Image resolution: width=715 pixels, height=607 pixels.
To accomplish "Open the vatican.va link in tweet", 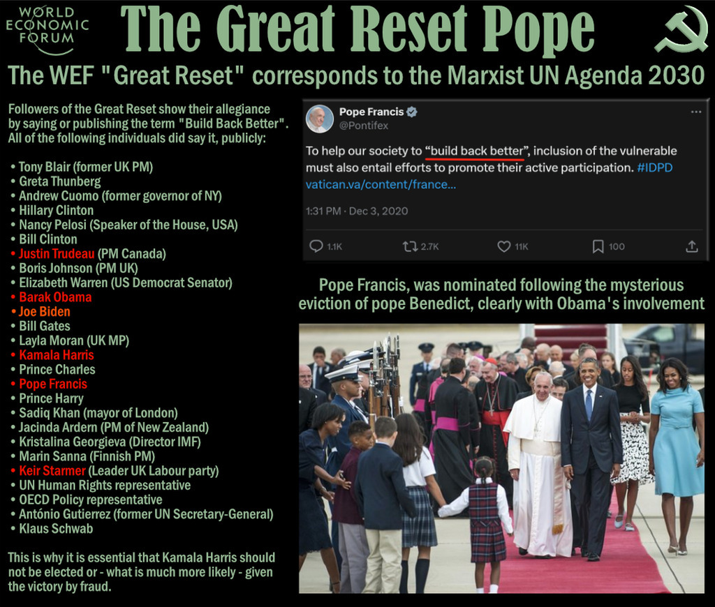I will pos(381,185).
